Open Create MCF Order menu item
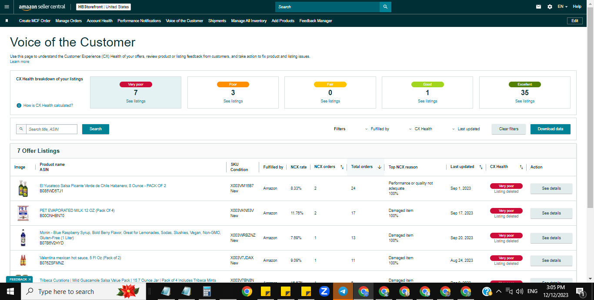 pos(35,21)
